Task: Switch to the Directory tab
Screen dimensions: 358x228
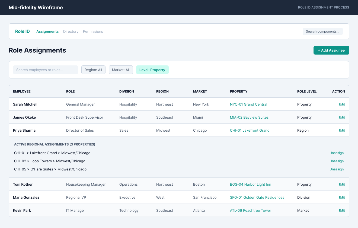Action: click(x=71, y=31)
